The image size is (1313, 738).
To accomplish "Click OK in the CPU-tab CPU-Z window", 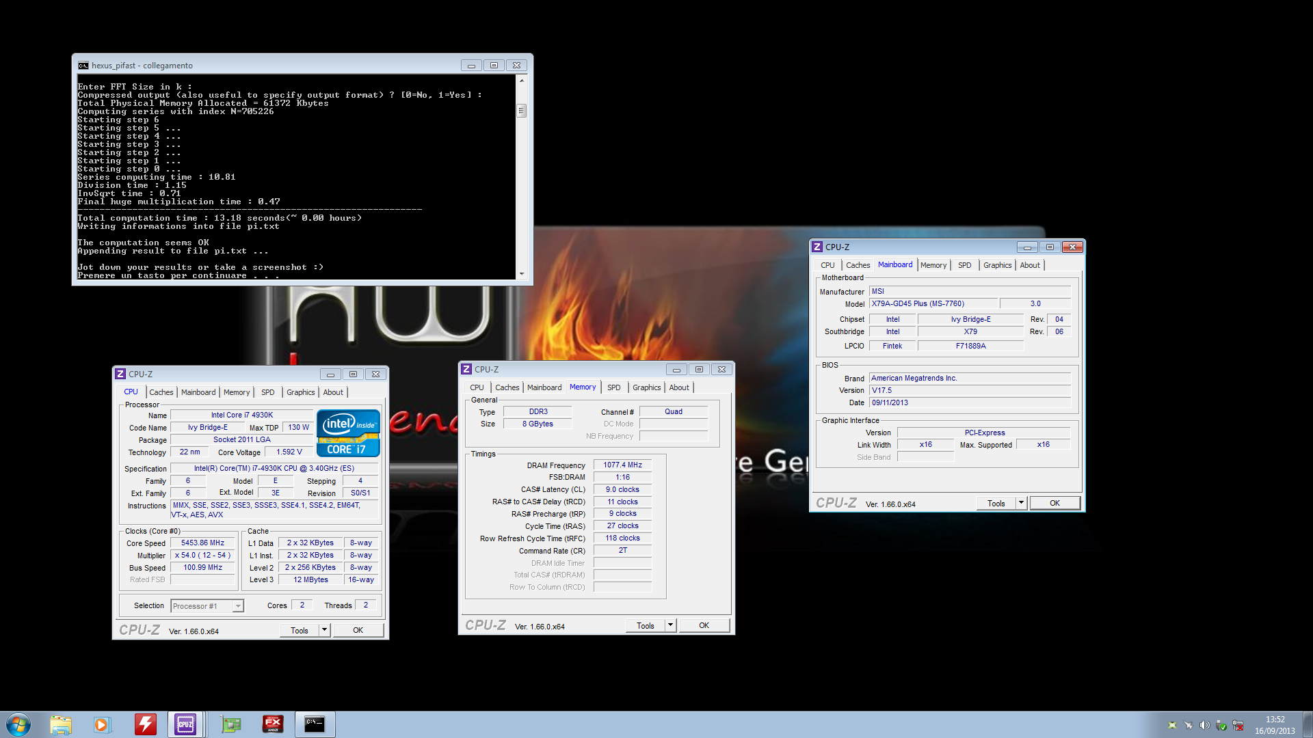I will coord(358,630).
